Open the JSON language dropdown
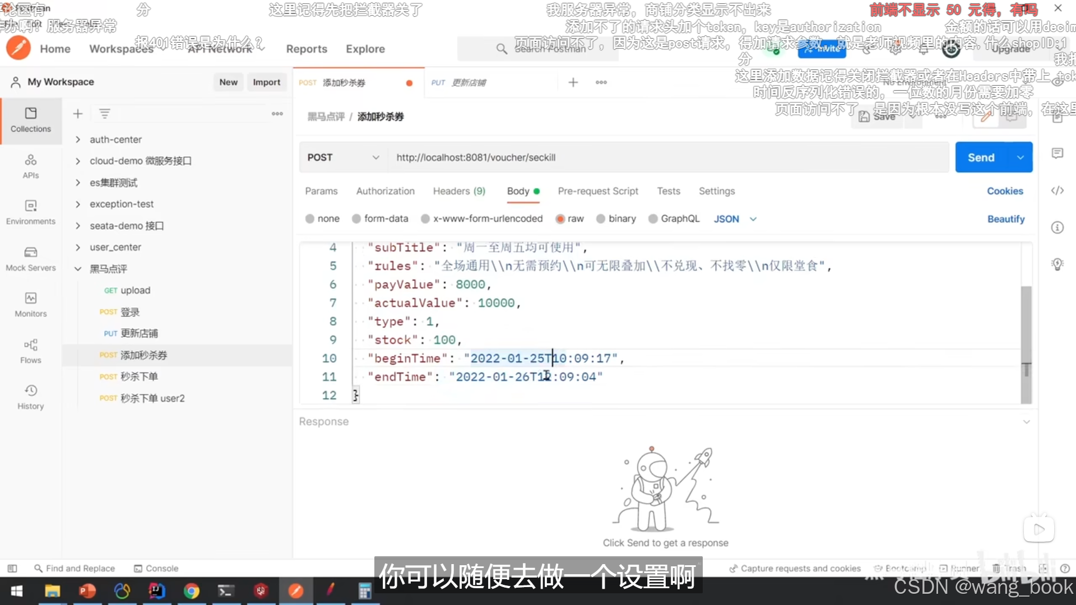 (x=735, y=218)
